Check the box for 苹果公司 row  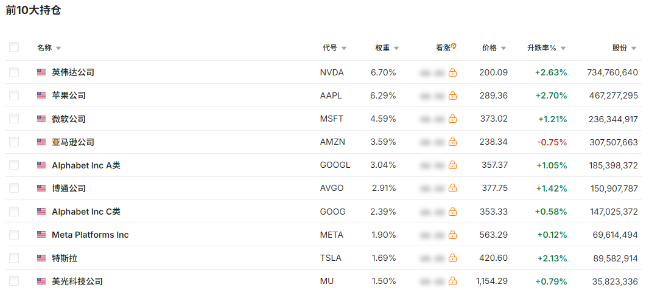[14, 95]
